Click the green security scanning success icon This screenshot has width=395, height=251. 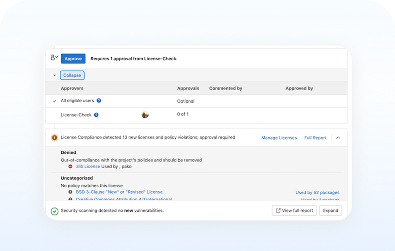click(54, 211)
